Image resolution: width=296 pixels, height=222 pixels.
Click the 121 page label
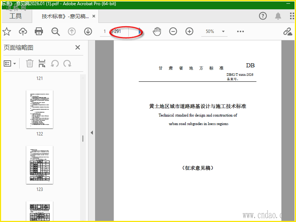click(x=40, y=78)
